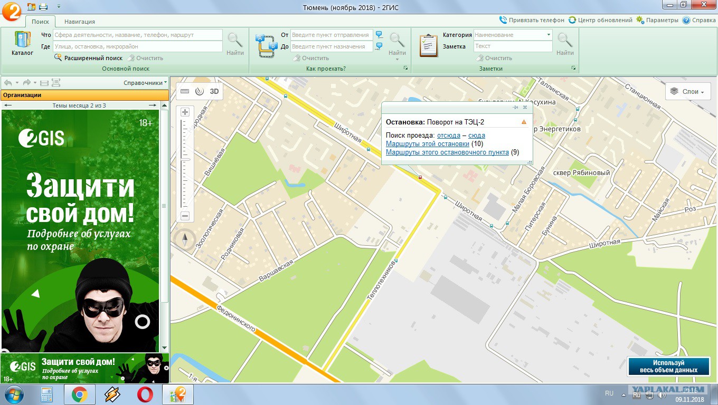Zoom in with the map plus button
718x405 pixels.
pyautogui.click(x=185, y=112)
